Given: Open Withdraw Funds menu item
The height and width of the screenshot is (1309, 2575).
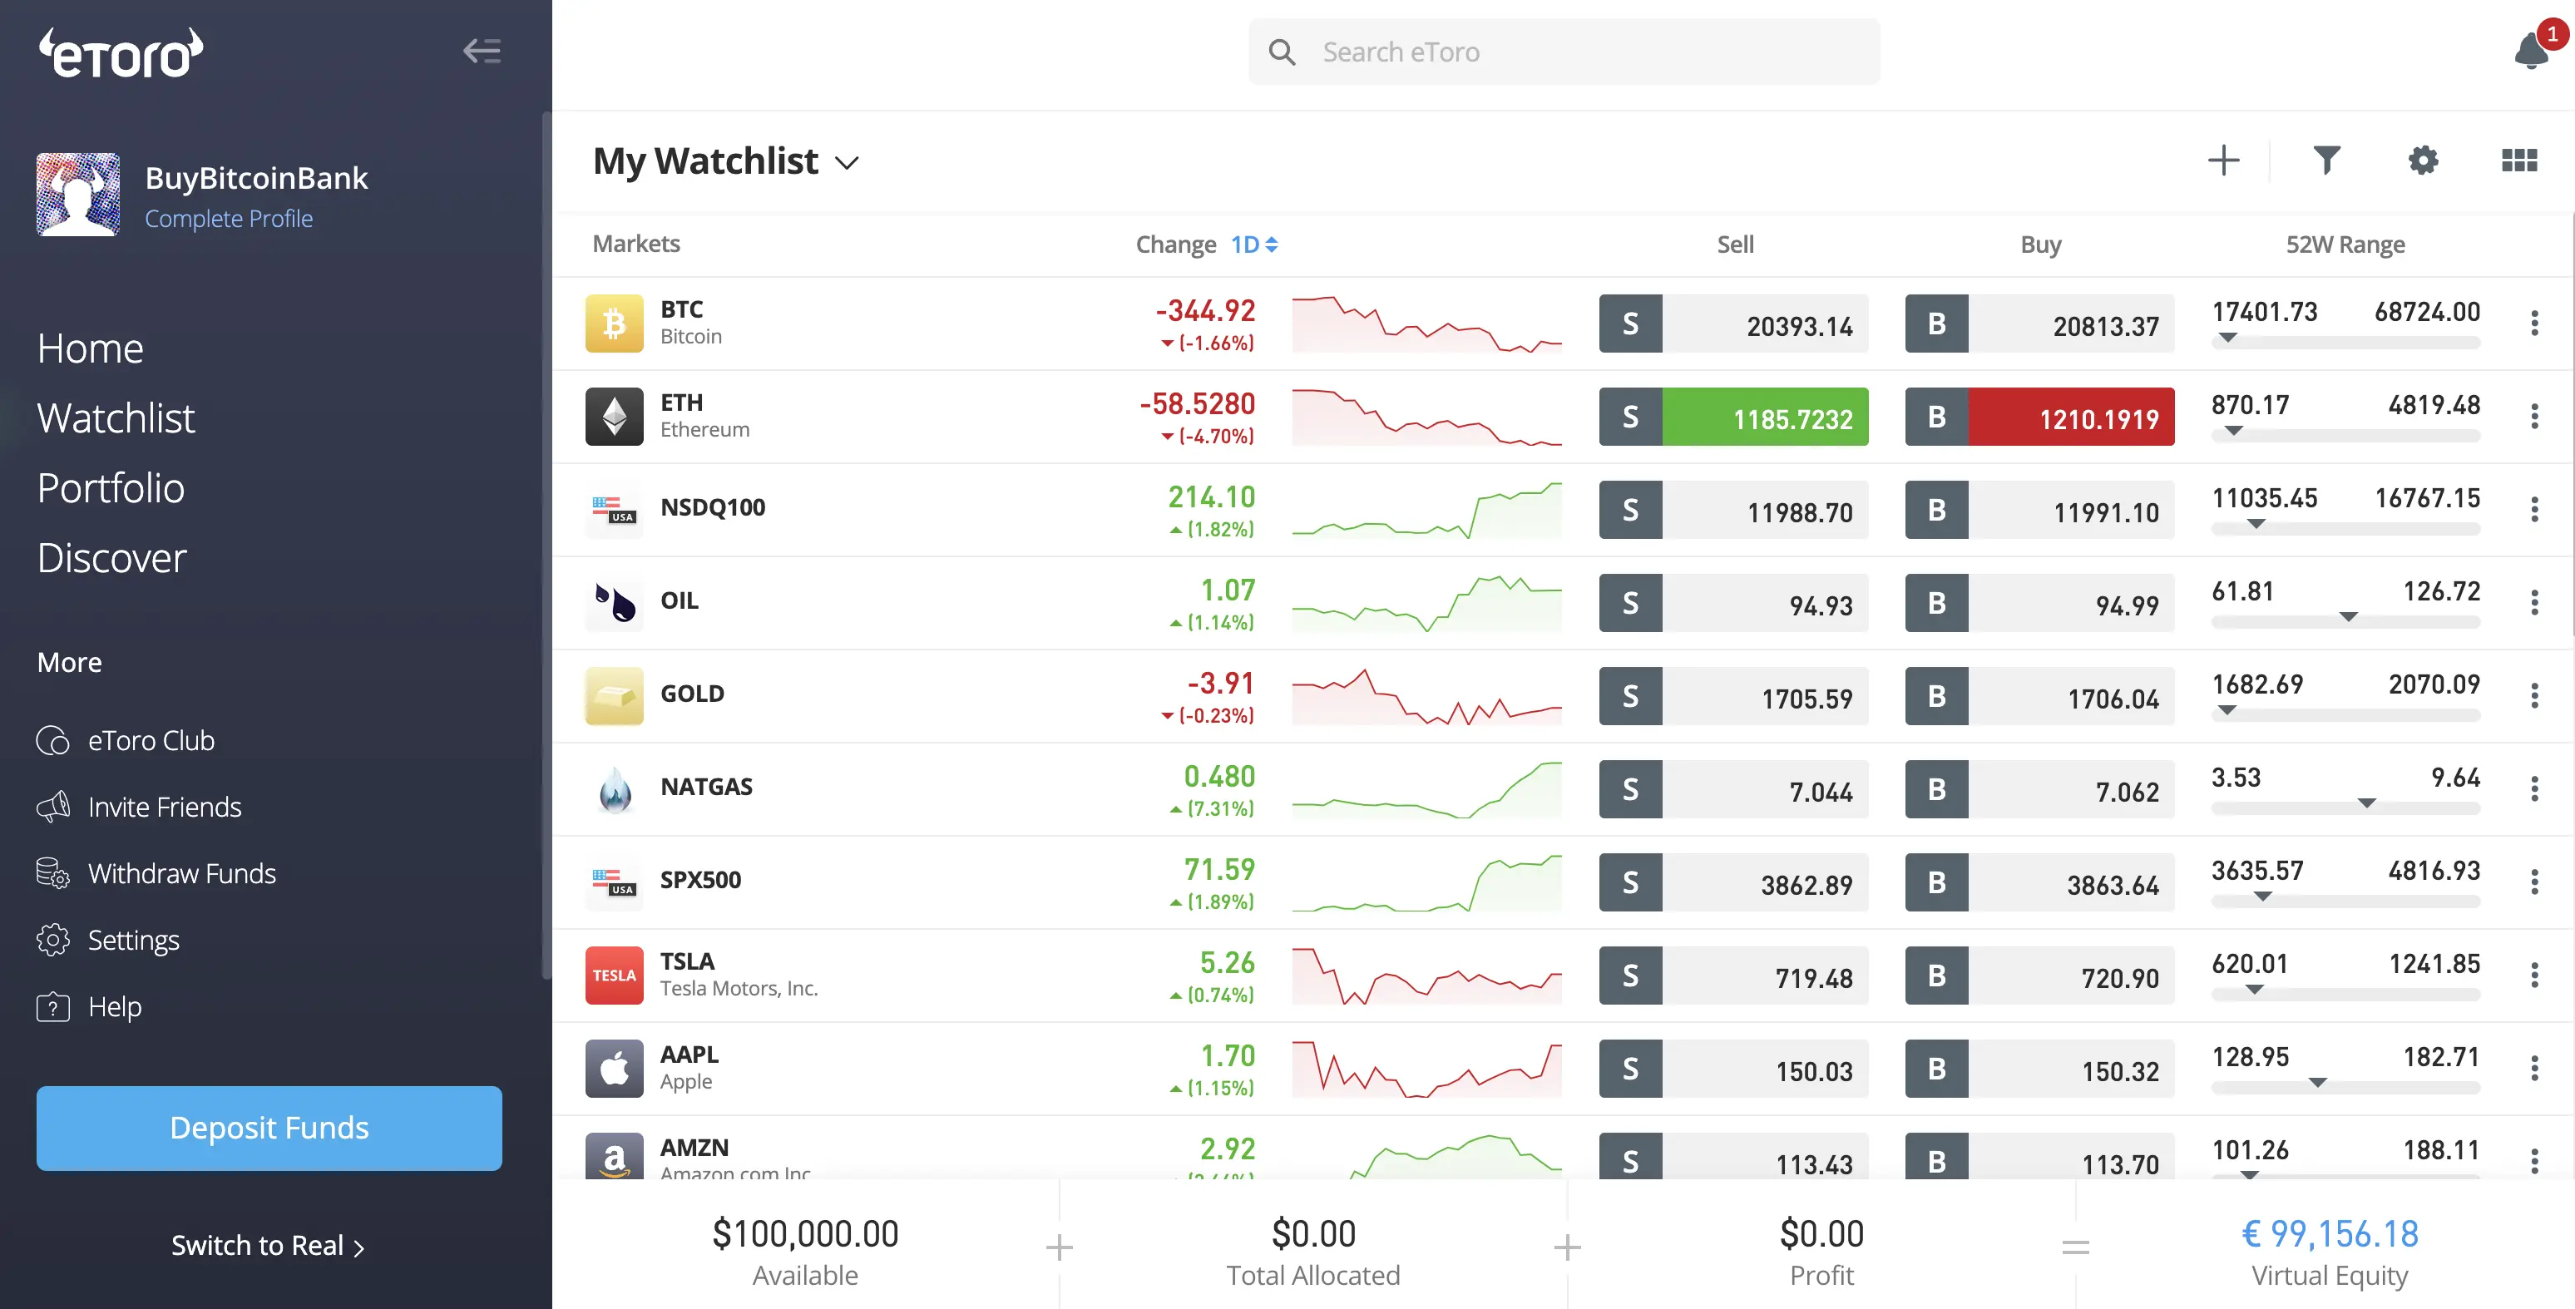Looking at the screenshot, I should [156, 873].
